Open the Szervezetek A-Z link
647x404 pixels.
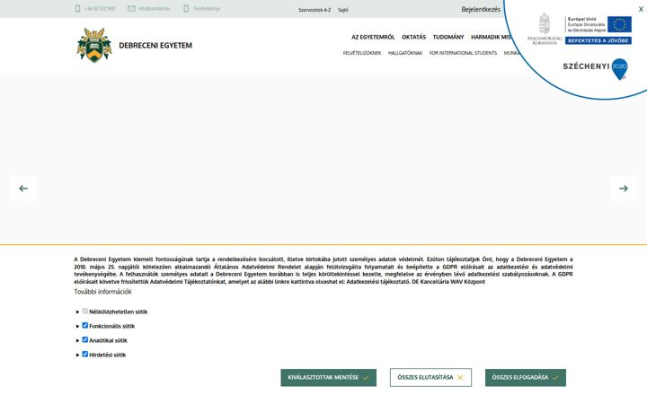(315, 10)
